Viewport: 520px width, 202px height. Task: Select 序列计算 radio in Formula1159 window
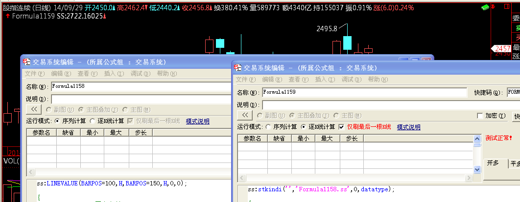point(268,127)
